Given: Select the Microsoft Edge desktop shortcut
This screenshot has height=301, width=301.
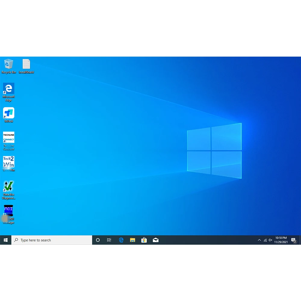Looking at the screenshot, I should [x=8, y=92].
